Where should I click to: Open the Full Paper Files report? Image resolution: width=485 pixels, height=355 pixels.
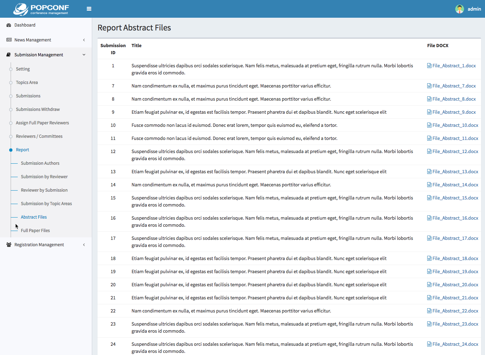(35, 231)
